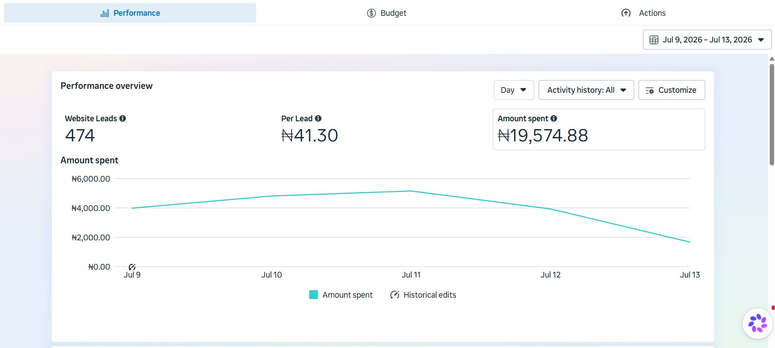775x348 pixels.
Task: Click the vertical scrollbar thumb
Action: coord(771,115)
